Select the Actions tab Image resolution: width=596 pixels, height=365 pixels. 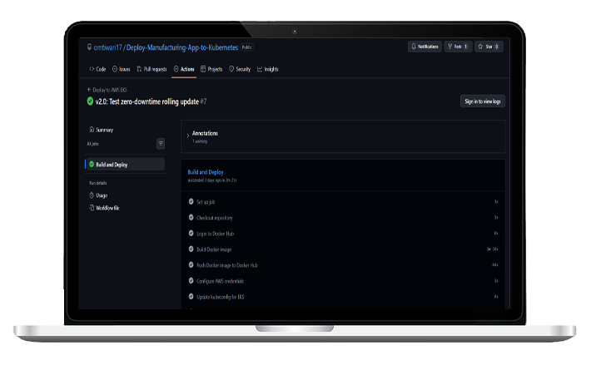point(184,69)
